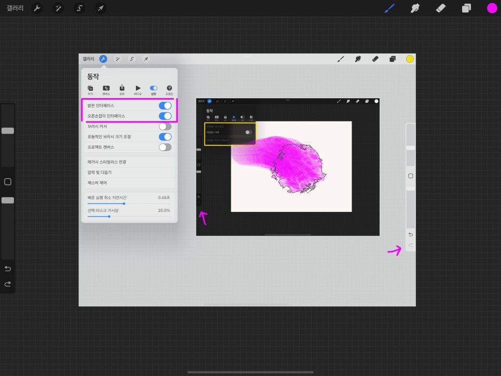Image resolution: width=501 pixels, height=376 pixels.
Task: Click the blue wrench in innermost dark screenshot
Action: [210, 101]
